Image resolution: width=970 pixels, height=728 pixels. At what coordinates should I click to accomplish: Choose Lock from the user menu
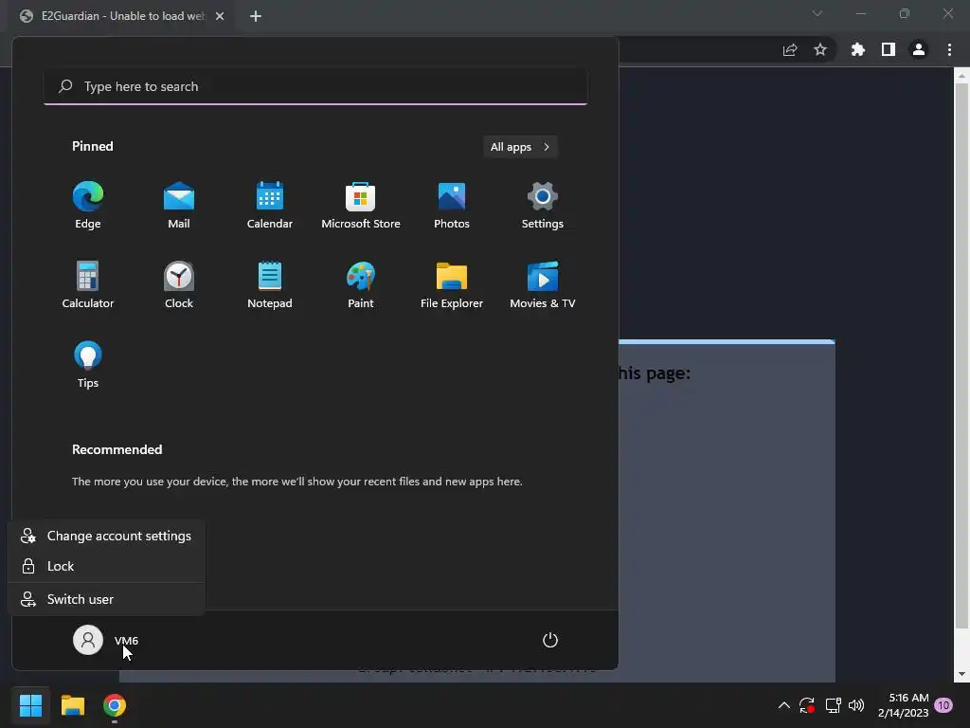pos(106,567)
